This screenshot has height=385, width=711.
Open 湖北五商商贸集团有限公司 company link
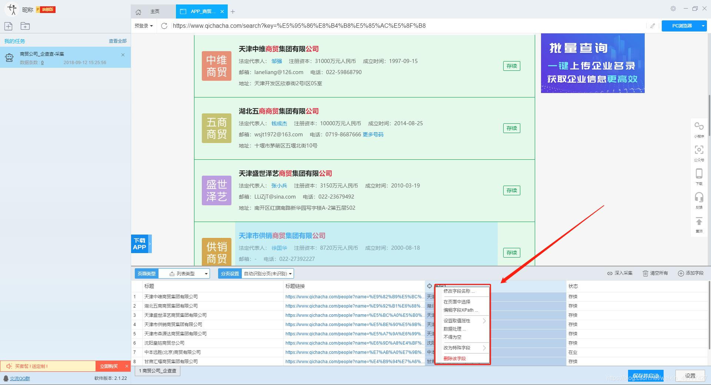[279, 111]
